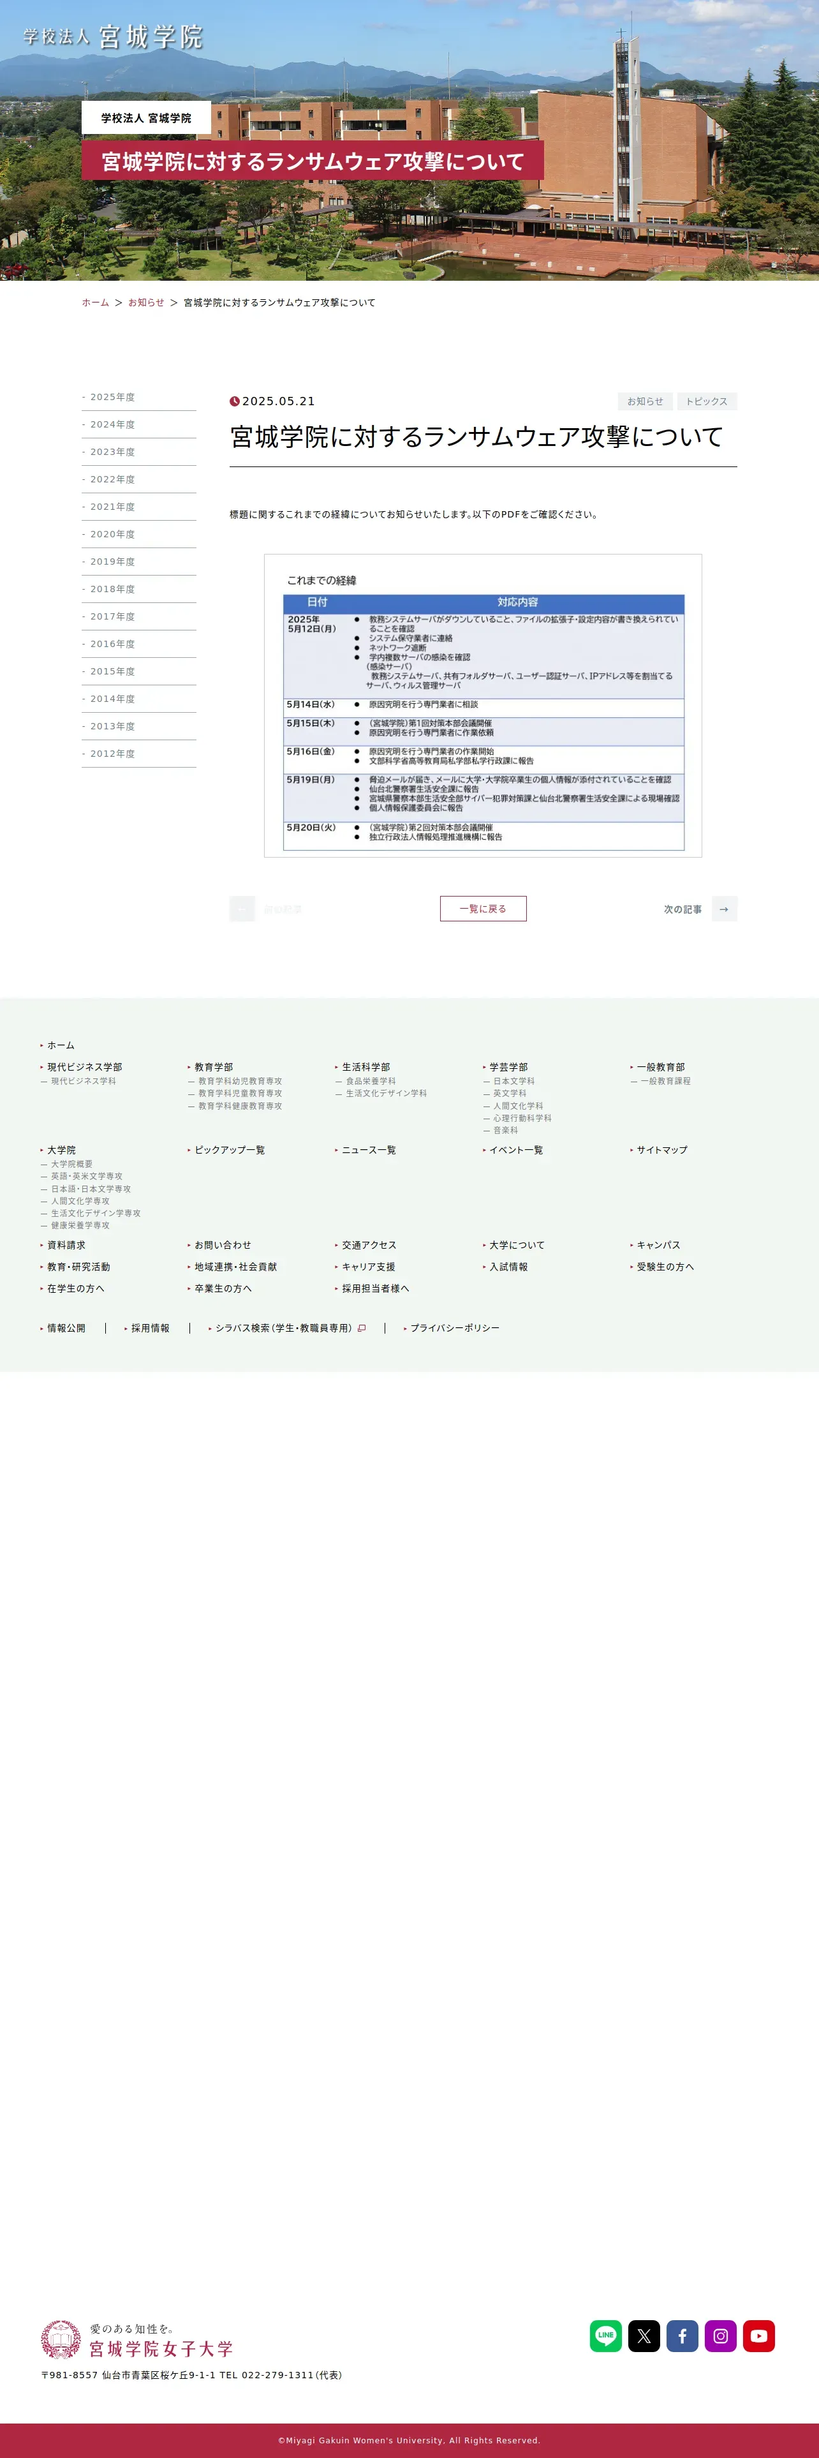Open the 2017年度 archive

coord(139,616)
